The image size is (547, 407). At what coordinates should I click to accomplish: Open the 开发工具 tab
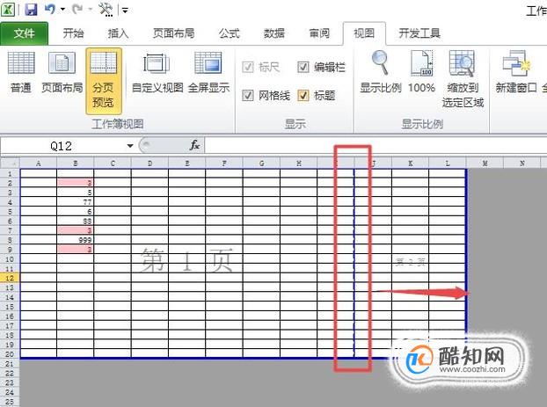(419, 33)
